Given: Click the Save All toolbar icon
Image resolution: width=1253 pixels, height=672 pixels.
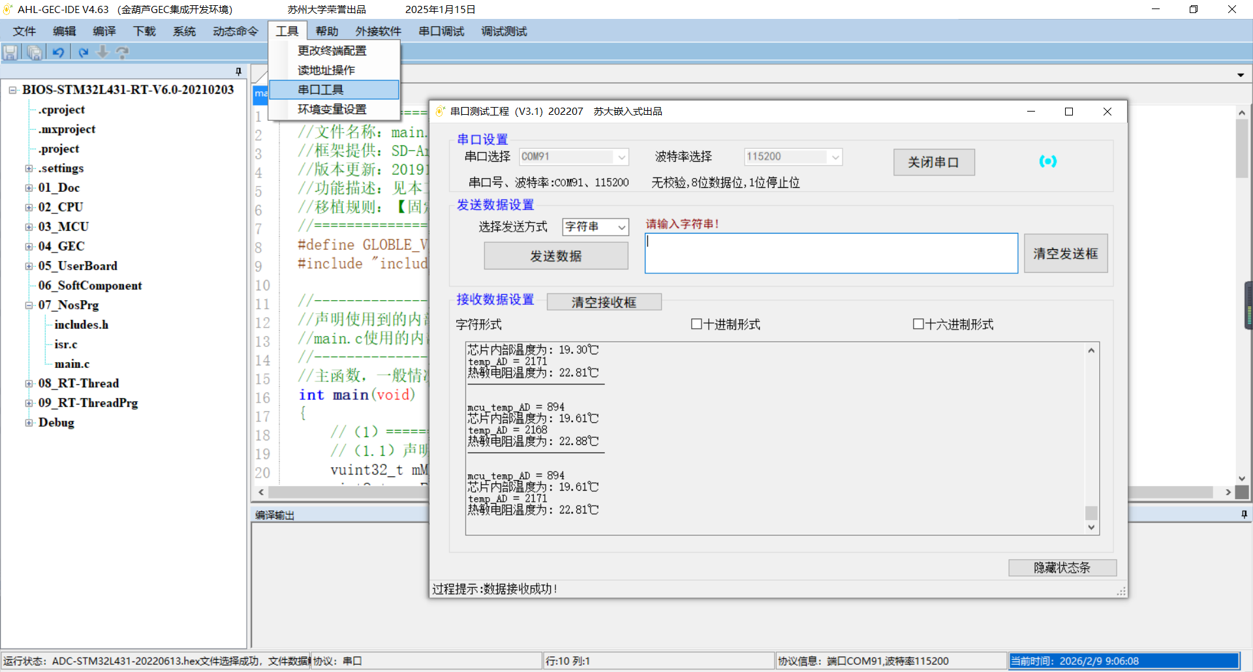Looking at the screenshot, I should tap(35, 53).
